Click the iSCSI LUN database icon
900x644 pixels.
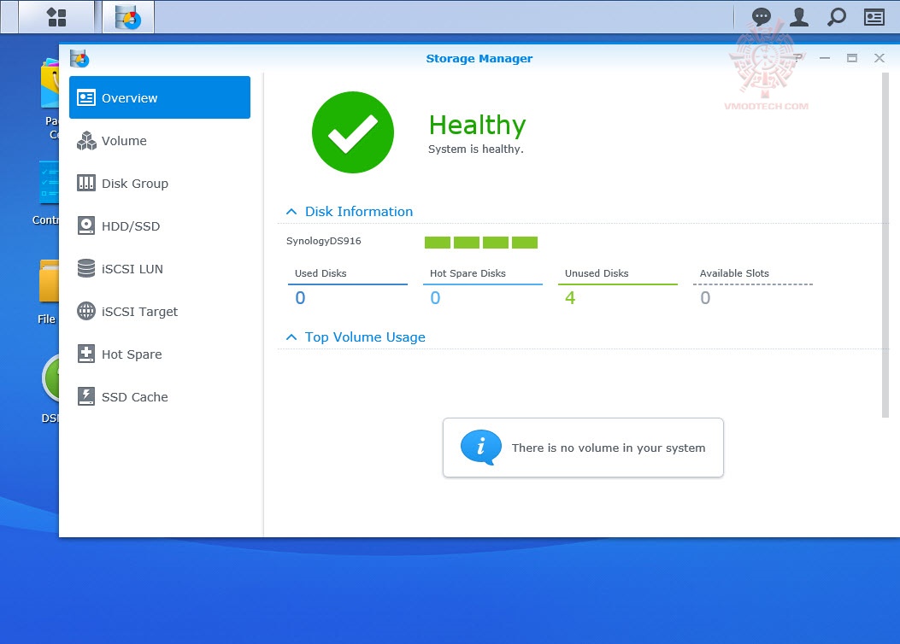tap(86, 268)
